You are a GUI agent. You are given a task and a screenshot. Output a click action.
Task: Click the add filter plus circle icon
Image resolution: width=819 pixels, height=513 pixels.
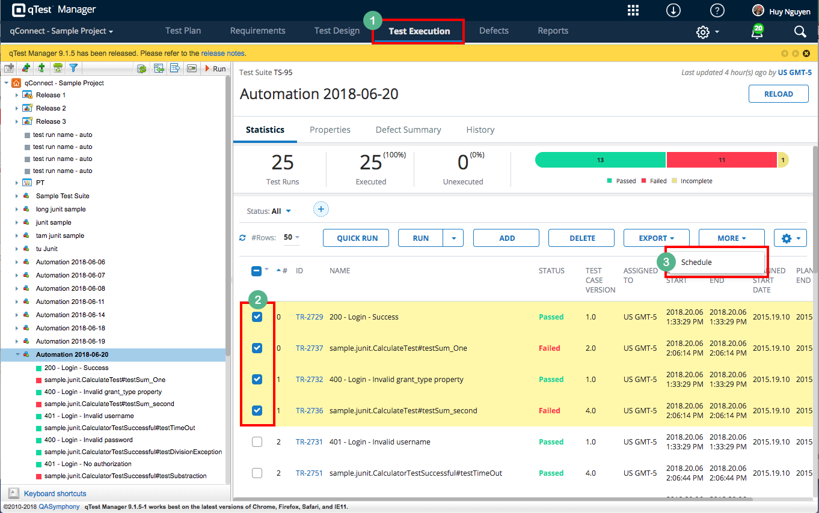(321, 210)
